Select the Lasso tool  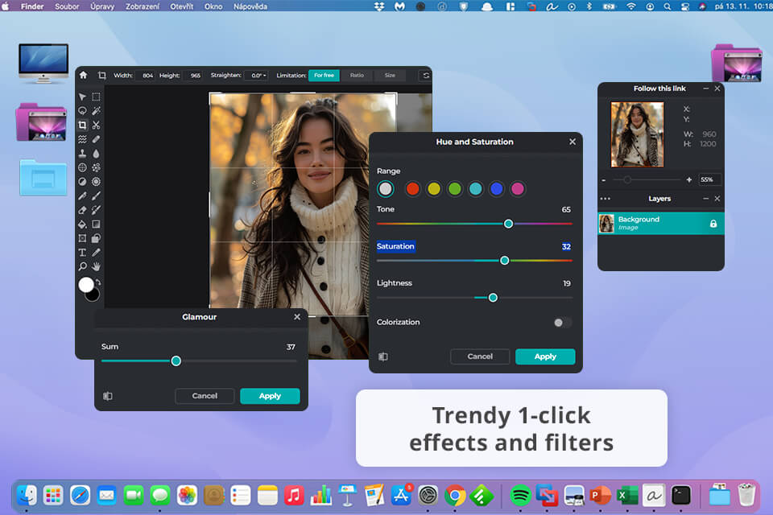click(x=82, y=111)
